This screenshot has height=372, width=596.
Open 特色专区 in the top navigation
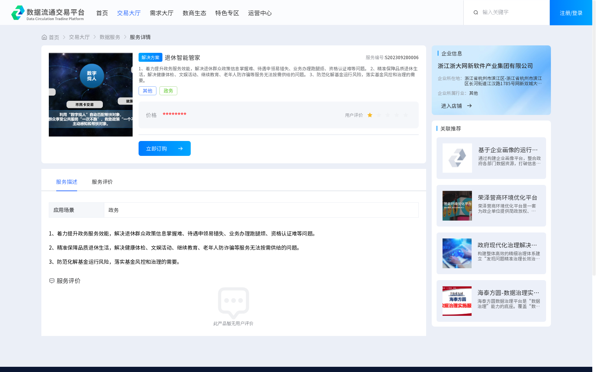227,13
